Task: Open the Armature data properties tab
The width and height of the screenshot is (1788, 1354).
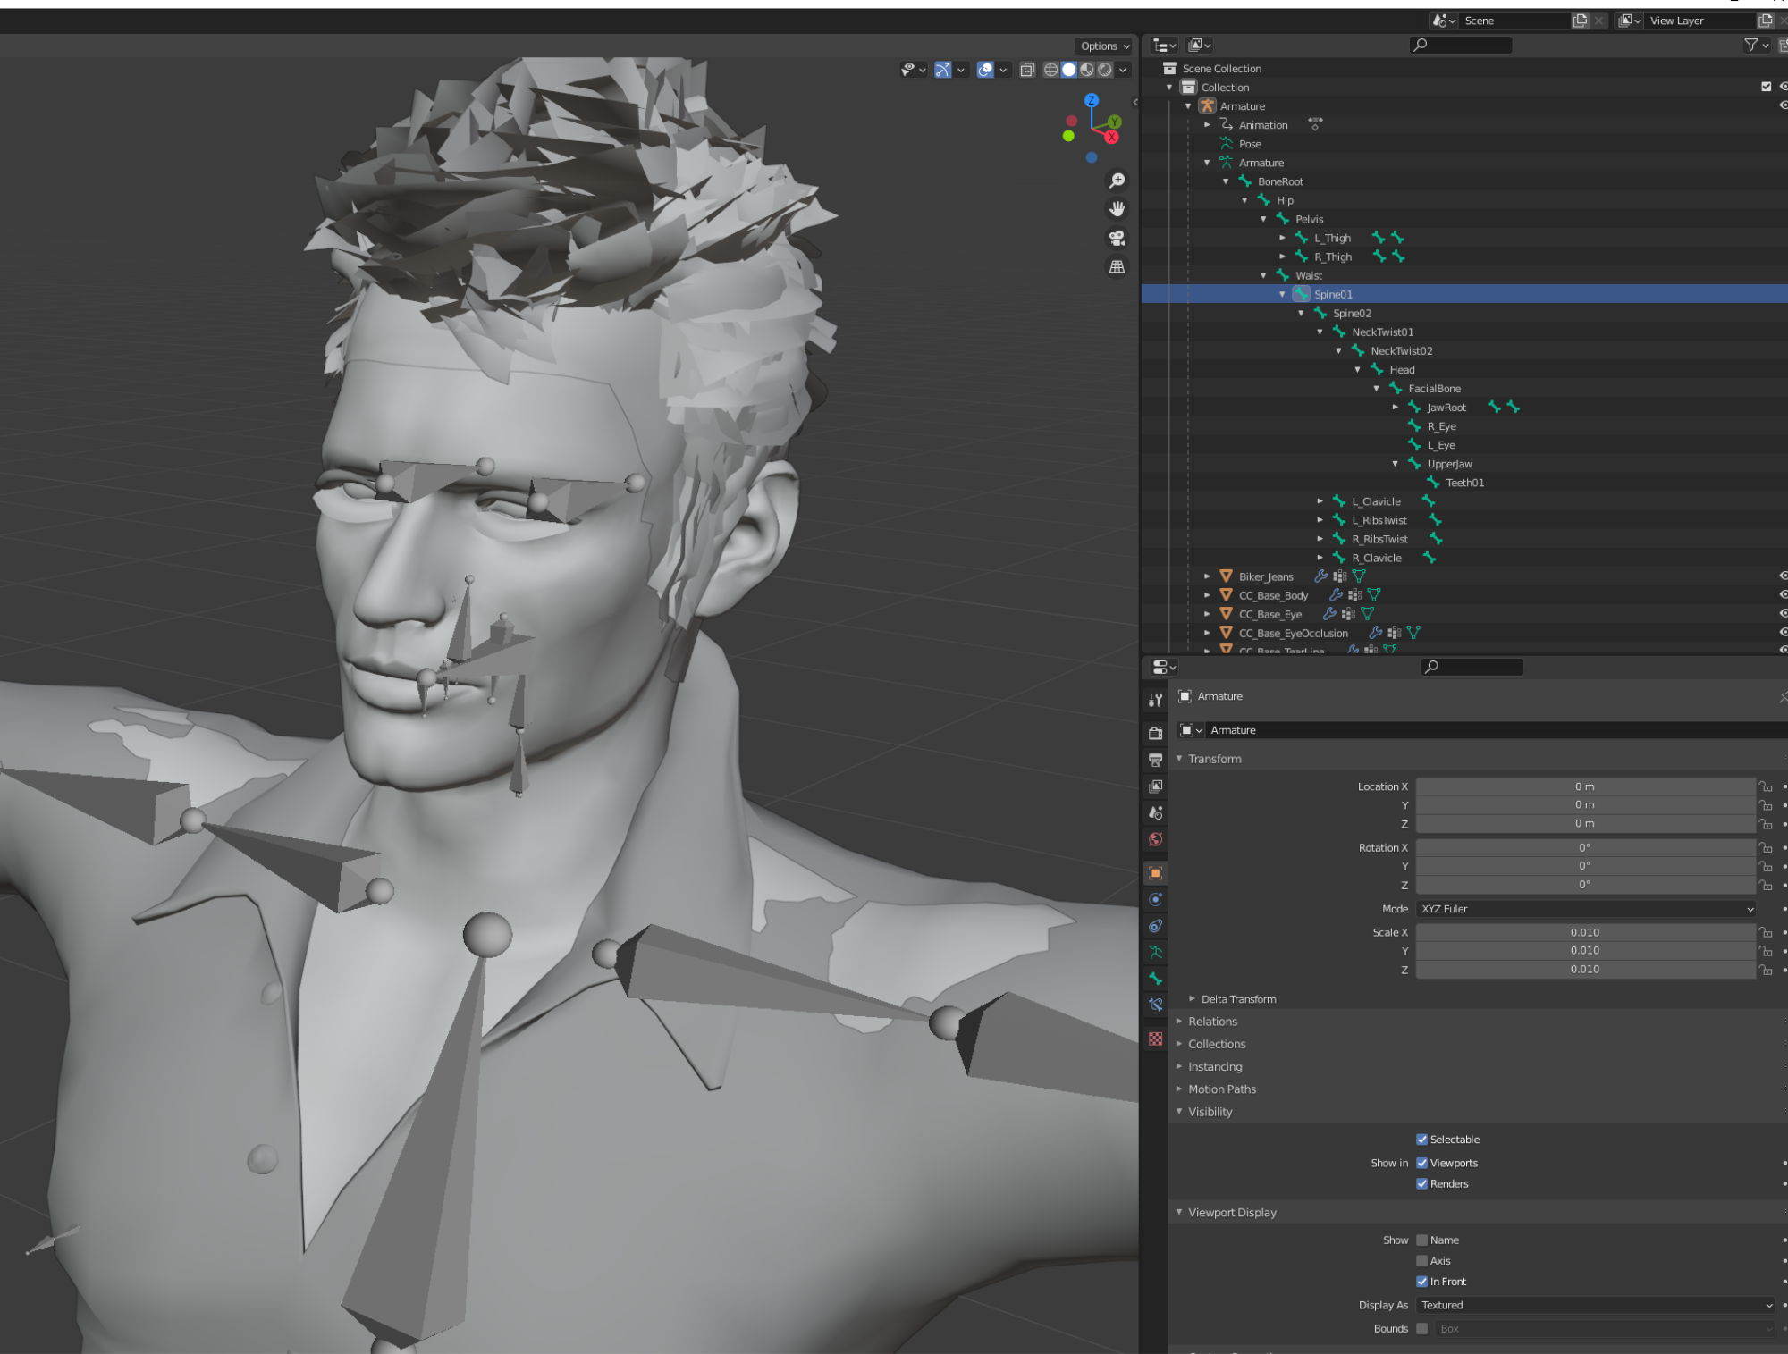Action: click(1155, 952)
